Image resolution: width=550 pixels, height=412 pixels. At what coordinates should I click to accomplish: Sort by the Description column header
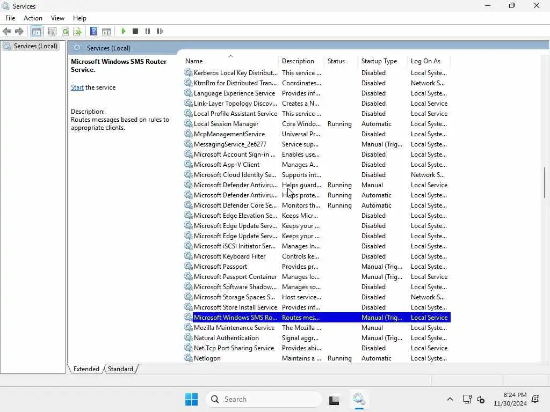(x=302, y=61)
